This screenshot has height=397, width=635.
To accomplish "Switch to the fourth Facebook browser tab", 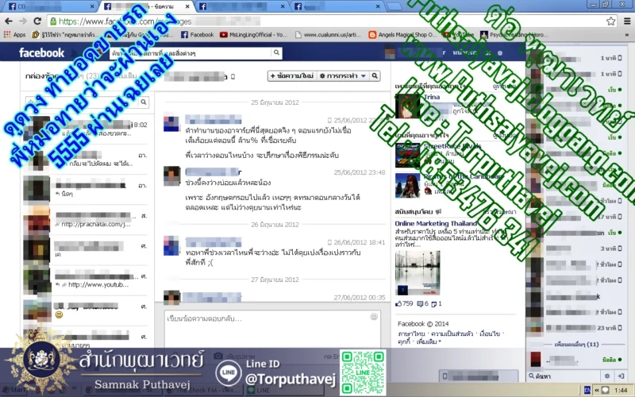I will point(337,6).
